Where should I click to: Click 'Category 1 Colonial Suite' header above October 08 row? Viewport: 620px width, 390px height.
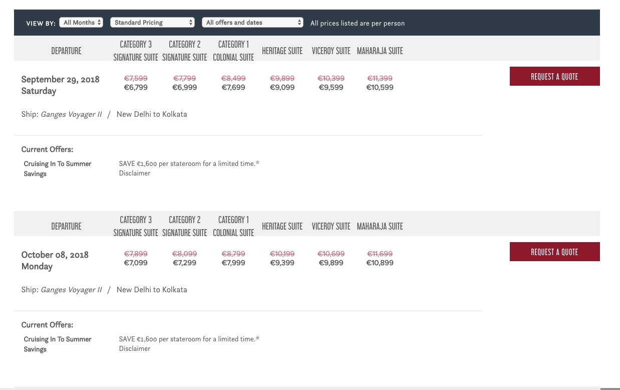click(x=233, y=226)
